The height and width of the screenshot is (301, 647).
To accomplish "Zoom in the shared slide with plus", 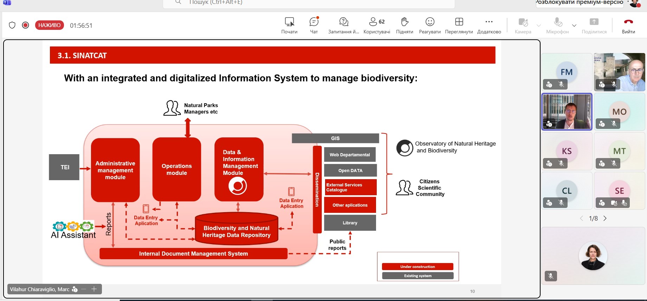I will pos(94,289).
